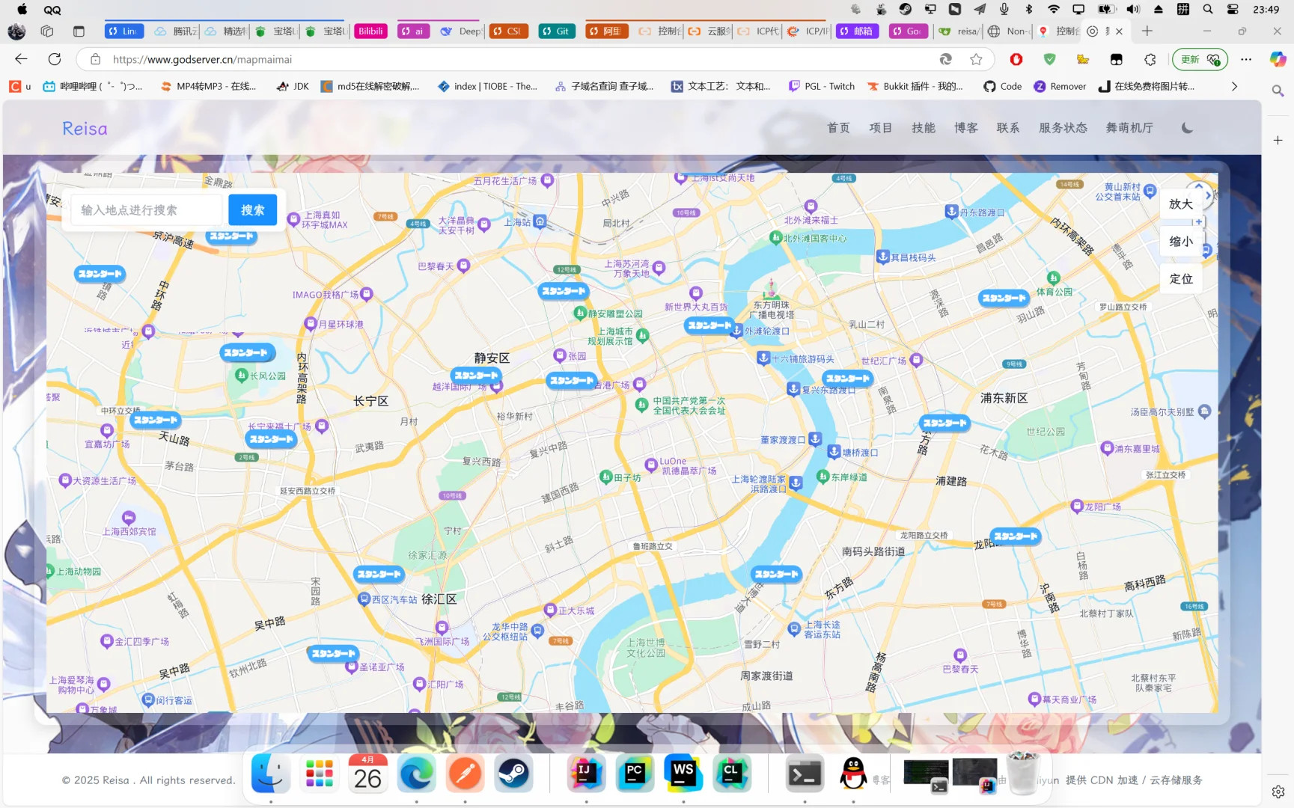Expand the bookmarks overflow chevron

coord(1234,86)
